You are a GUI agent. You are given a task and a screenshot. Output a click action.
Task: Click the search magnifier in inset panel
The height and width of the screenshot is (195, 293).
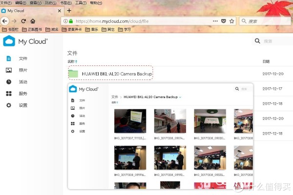point(237,89)
